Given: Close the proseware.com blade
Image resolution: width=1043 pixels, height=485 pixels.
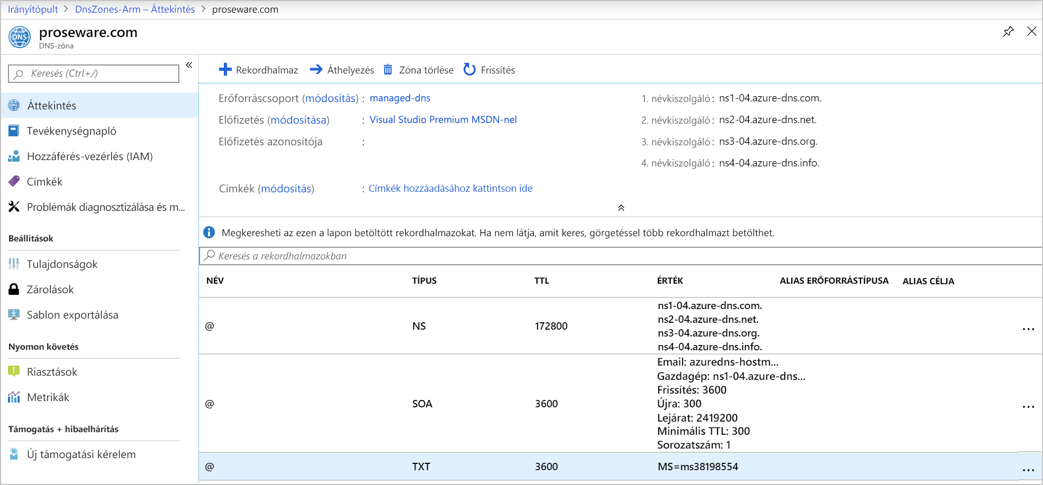Looking at the screenshot, I should pos(1032,31).
